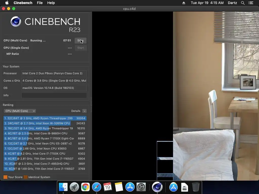Screen dimensions: 259x194
Task: Open App Store icon beside Notes
Action: [130, 187]
